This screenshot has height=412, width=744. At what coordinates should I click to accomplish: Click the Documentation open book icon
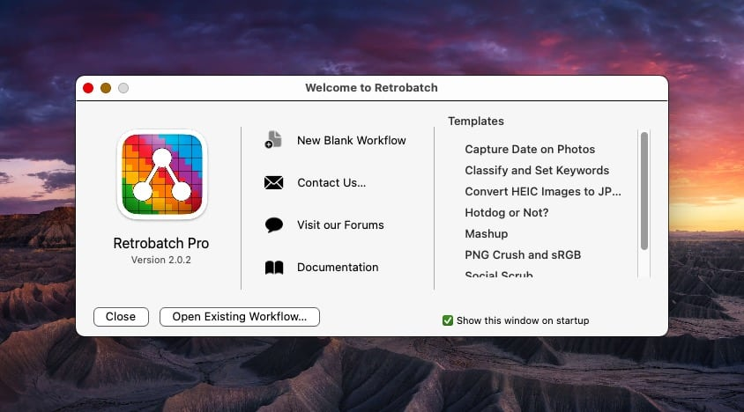tap(273, 268)
